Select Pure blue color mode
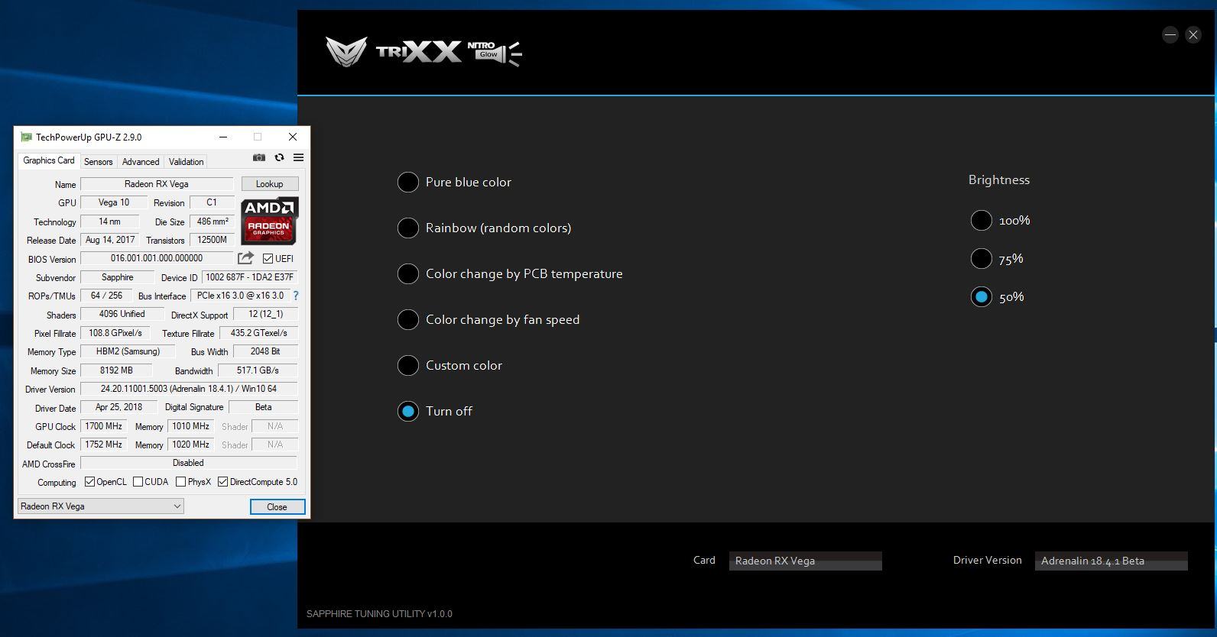 (408, 182)
